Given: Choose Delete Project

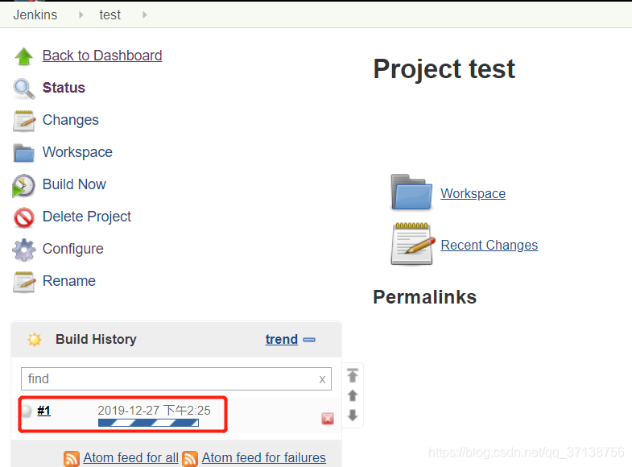Looking at the screenshot, I should point(87,217).
